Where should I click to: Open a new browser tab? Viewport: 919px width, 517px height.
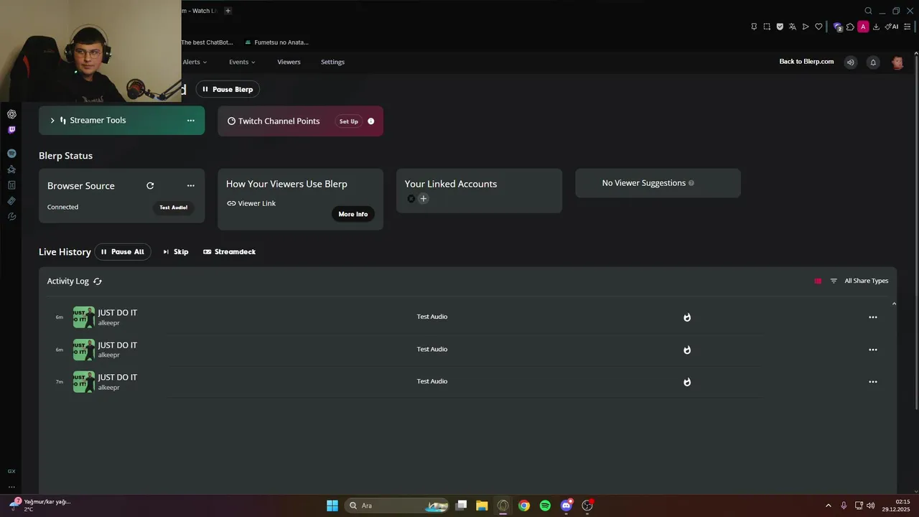[228, 11]
